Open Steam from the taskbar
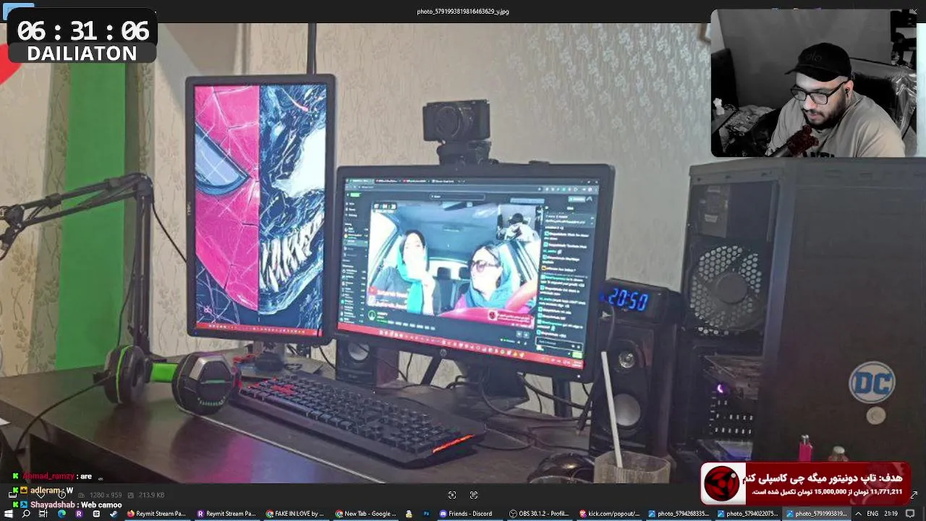This screenshot has width=926, height=521. [114, 514]
